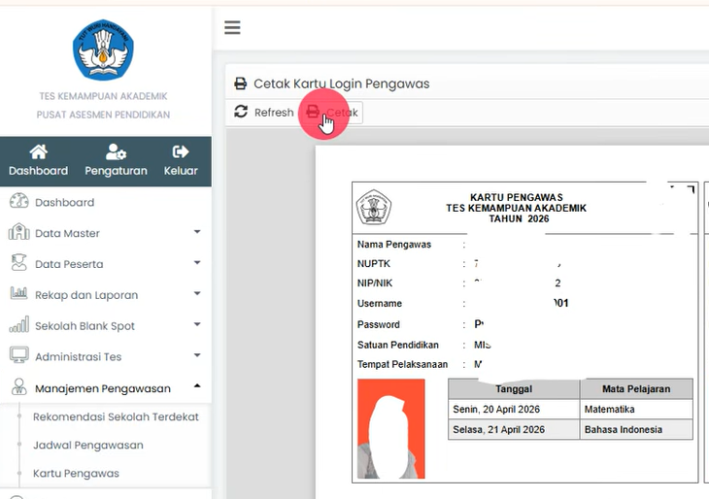Click the printer icon beside the page title

241,83
